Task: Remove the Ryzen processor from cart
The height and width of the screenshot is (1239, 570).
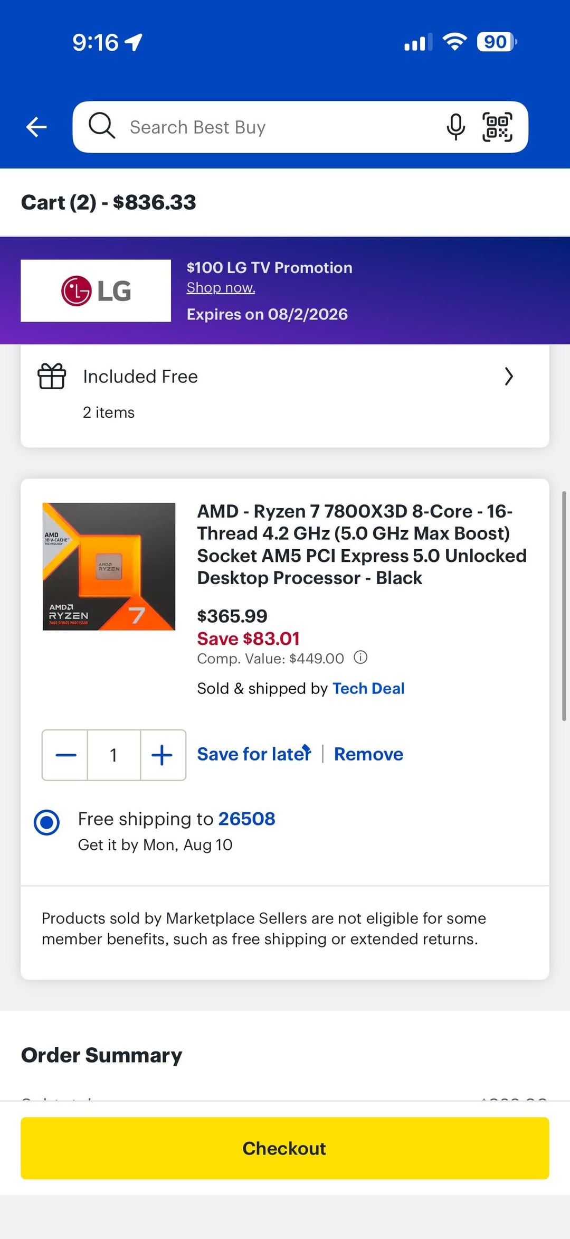Action: tap(368, 754)
